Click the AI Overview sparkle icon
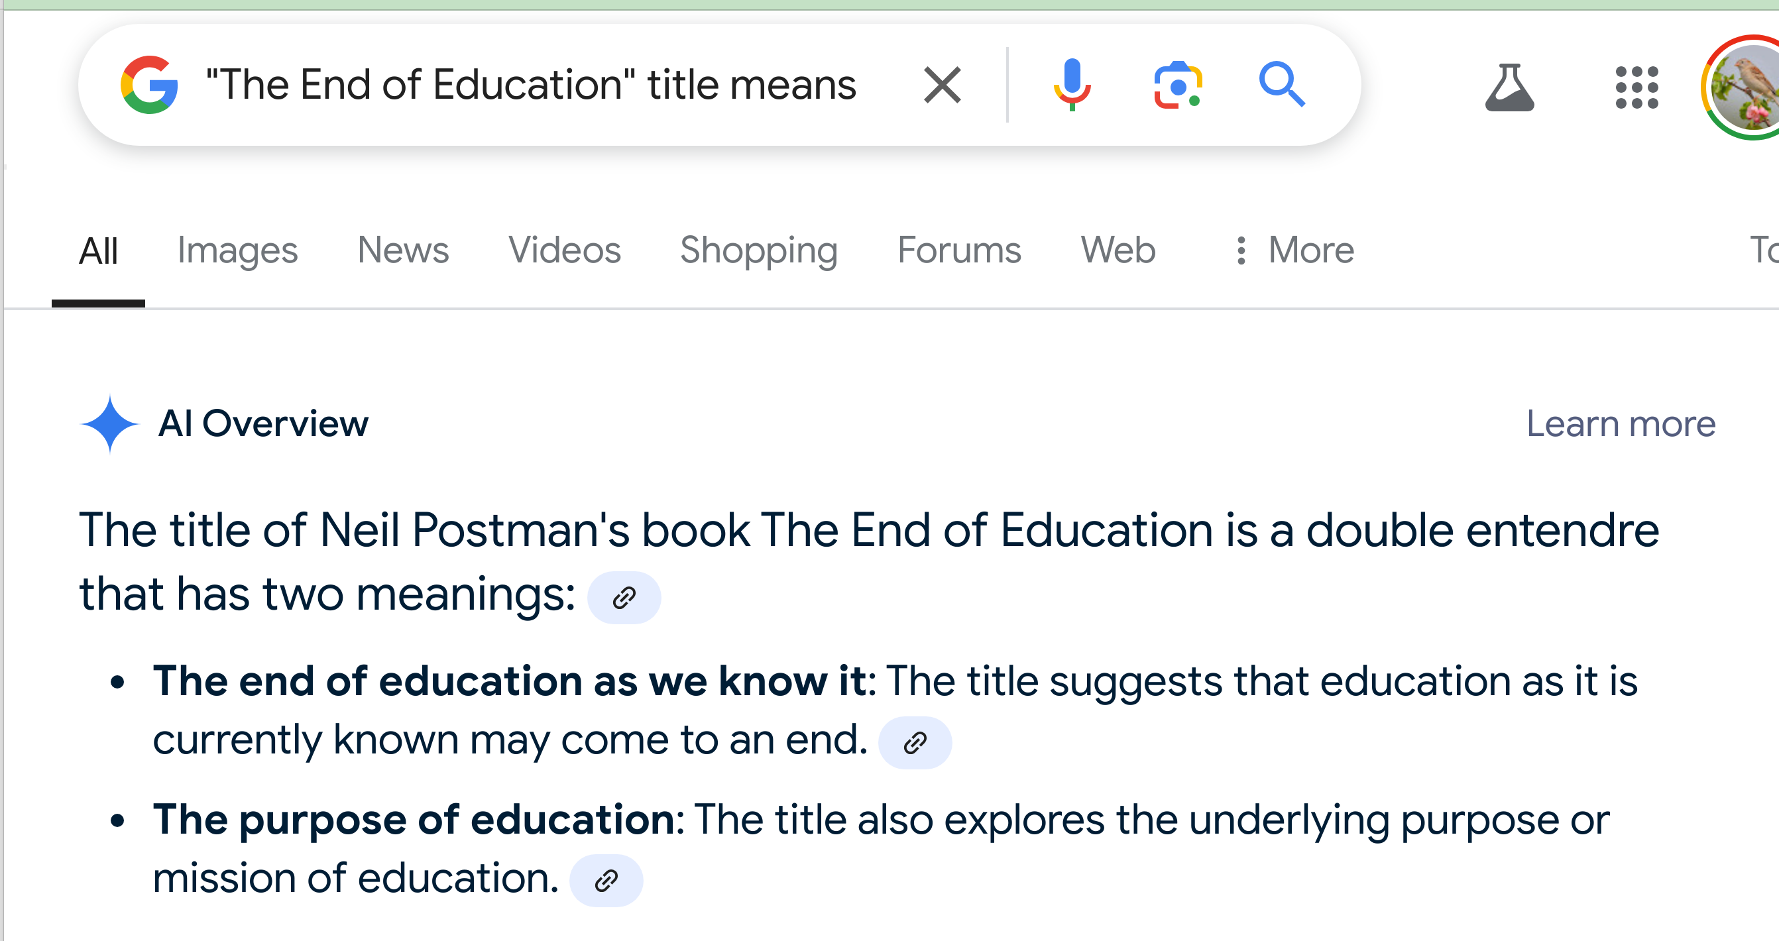The image size is (1779, 941). coord(110,424)
